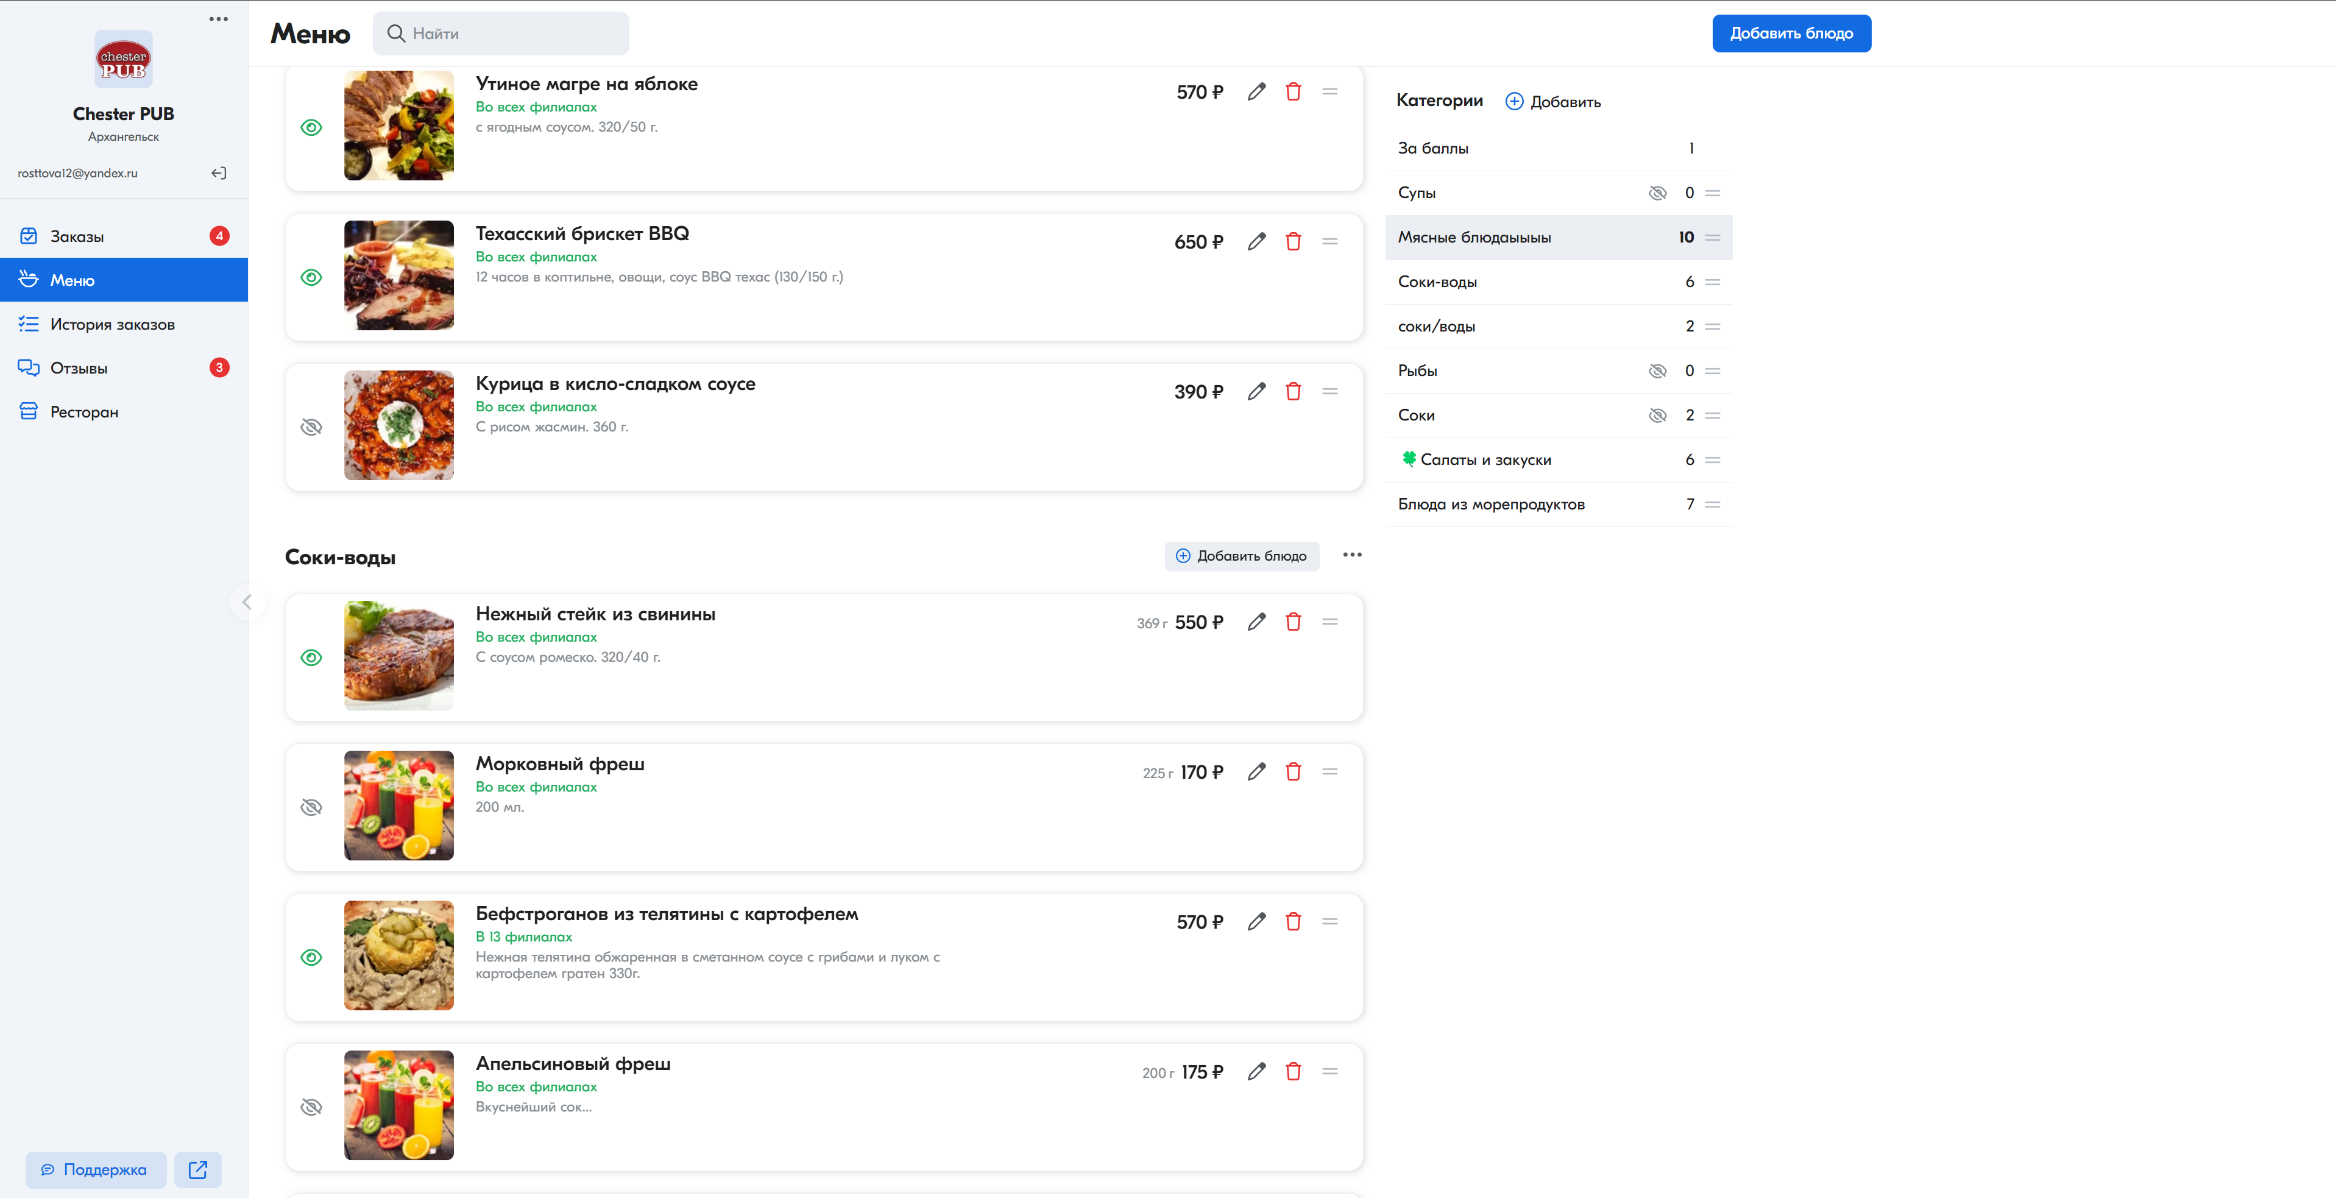The width and height of the screenshot is (2336, 1198).
Task: Click edit pencil for Морковный фреш
Action: pyautogui.click(x=1256, y=772)
